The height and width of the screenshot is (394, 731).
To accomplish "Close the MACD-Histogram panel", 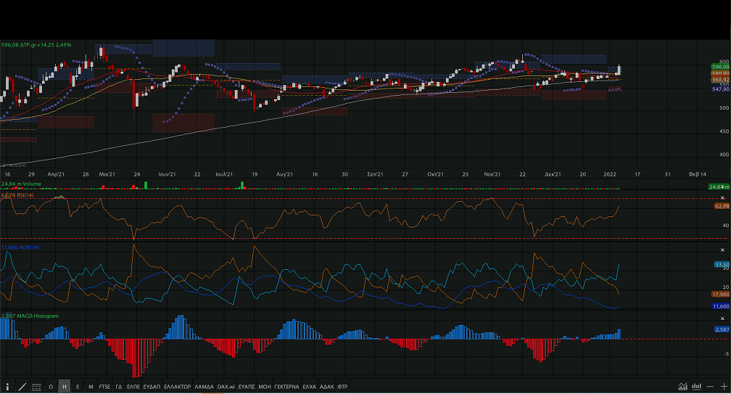I will point(722,317).
